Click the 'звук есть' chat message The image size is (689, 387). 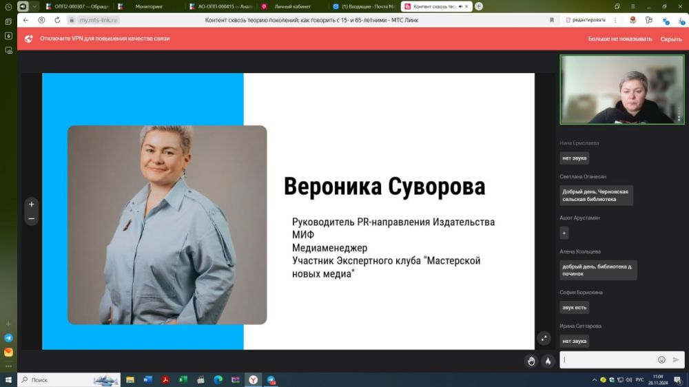pyautogui.click(x=575, y=308)
